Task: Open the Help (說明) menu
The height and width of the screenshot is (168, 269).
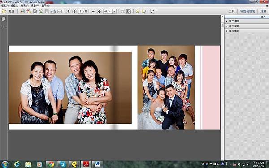Action: 45,6
